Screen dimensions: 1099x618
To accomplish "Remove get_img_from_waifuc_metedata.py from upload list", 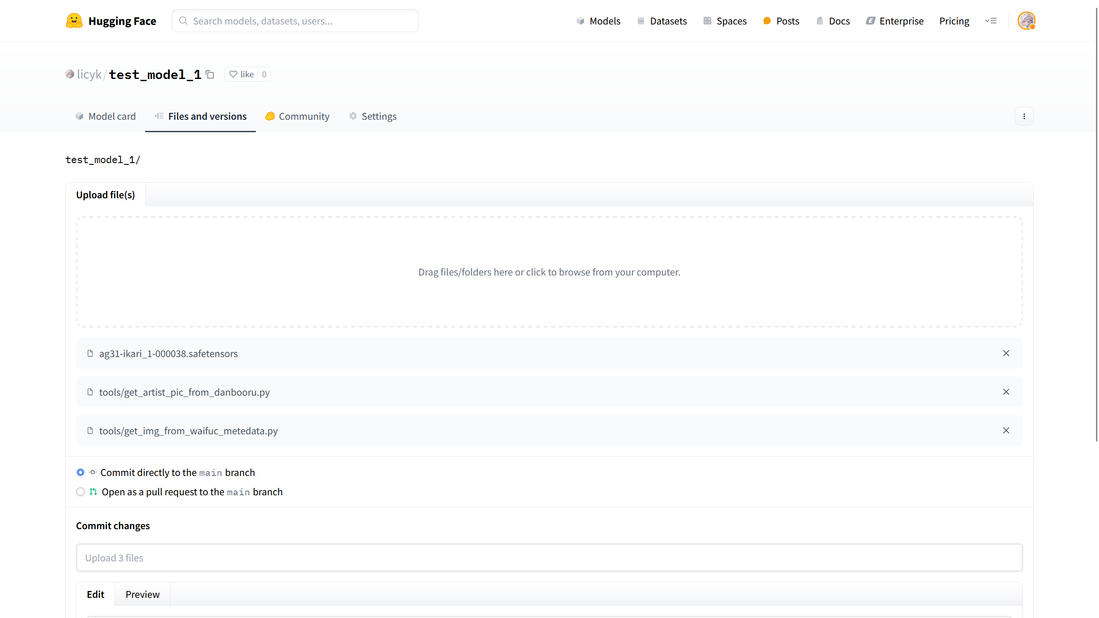I will click(1006, 430).
